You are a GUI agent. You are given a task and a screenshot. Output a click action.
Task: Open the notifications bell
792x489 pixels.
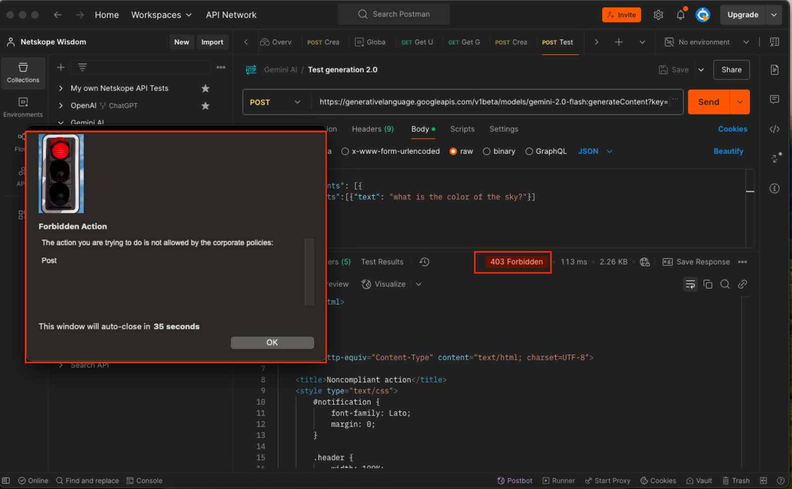coord(681,15)
